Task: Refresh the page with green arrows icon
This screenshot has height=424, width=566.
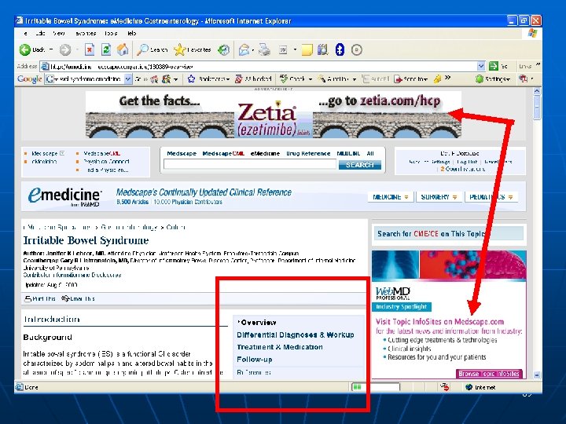Action: point(106,49)
